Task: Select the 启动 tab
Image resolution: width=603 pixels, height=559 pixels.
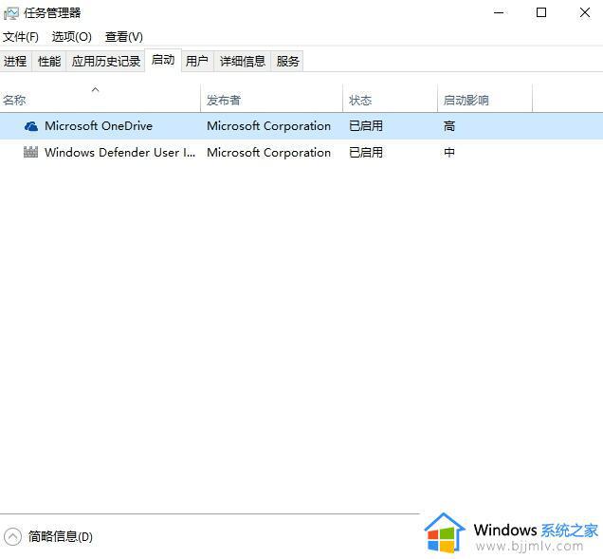Action: (163, 60)
